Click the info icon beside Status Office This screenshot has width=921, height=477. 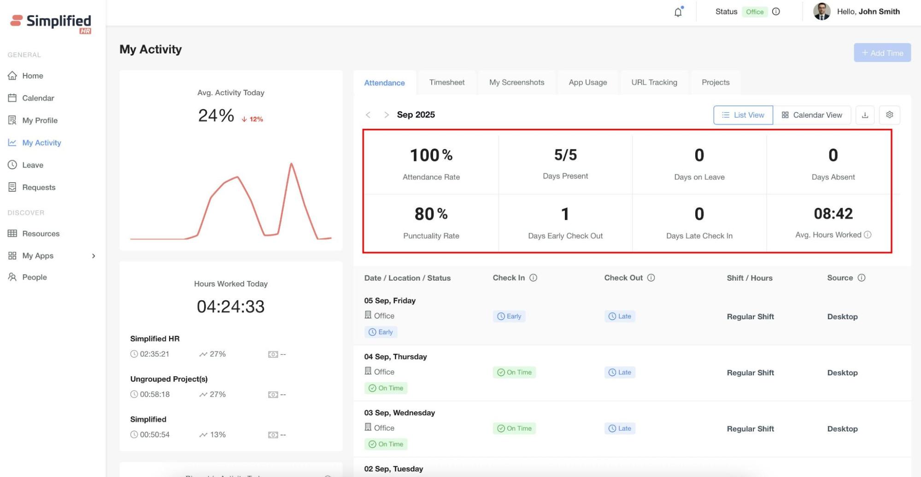point(776,11)
